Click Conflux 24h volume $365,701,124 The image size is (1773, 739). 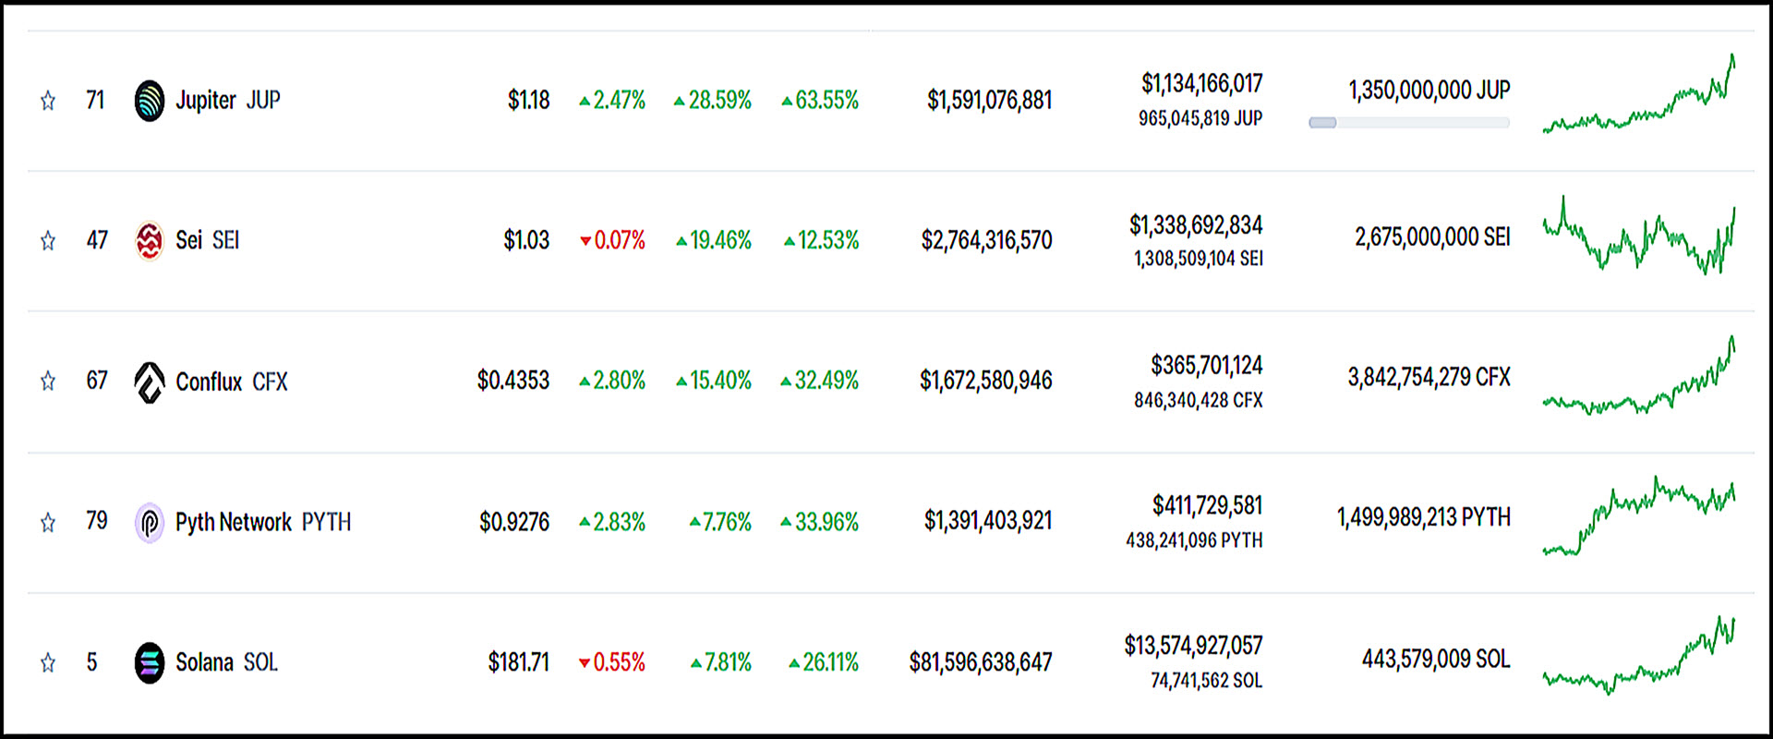pos(1206,366)
